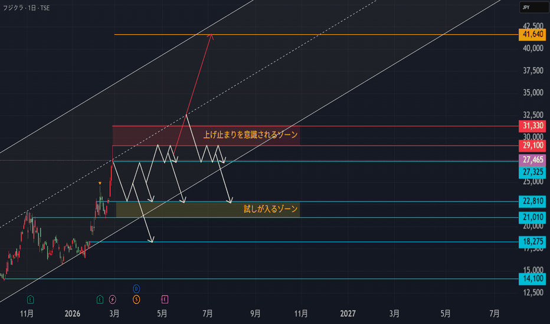
Task: Click the 2026 label on time axis
Action: (x=72, y=313)
